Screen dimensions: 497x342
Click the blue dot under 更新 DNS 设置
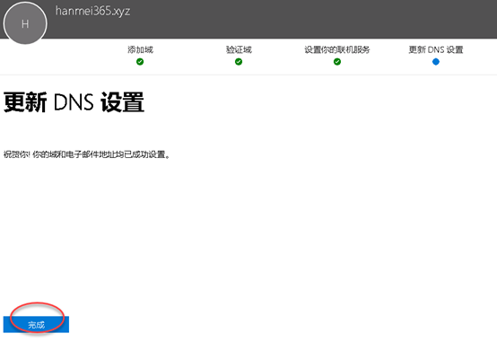pyautogui.click(x=436, y=62)
